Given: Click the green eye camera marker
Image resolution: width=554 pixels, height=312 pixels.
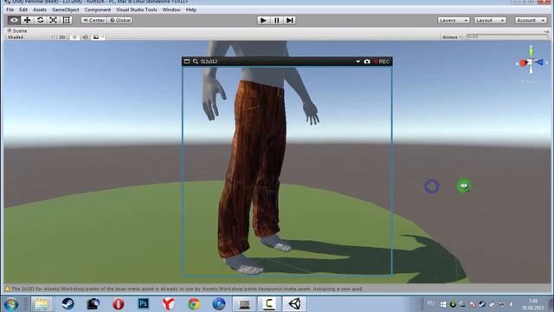Looking at the screenshot, I should [464, 185].
